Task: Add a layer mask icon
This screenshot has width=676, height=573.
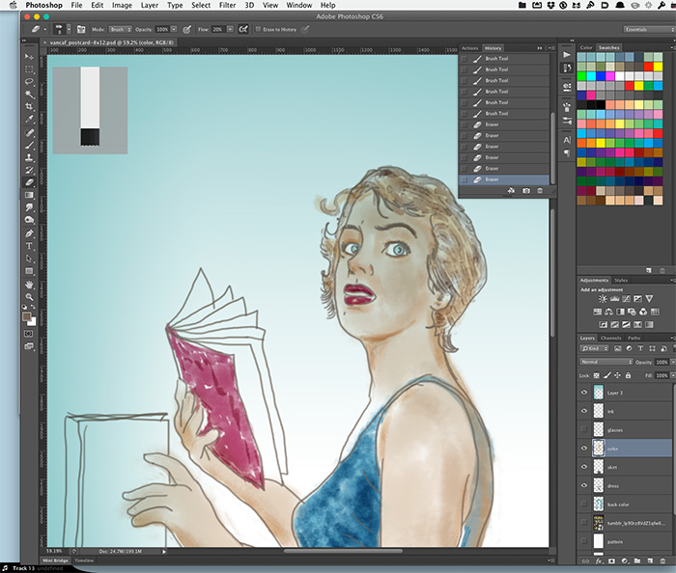Action: 611,561
